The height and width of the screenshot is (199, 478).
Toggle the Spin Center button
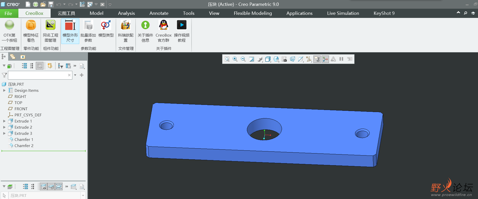(325, 59)
